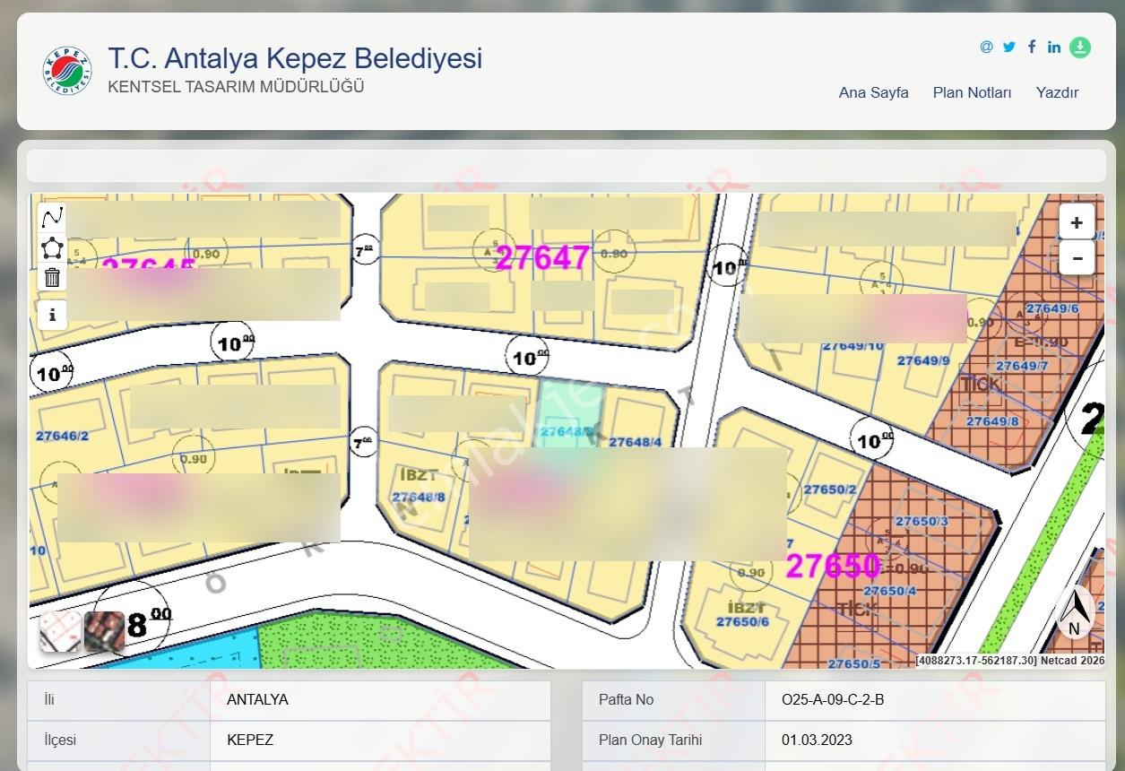This screenshot has height=771, width=1125.
Task: Click the Plan Onay Tarihi label
Action: click(x=673, y=741)
